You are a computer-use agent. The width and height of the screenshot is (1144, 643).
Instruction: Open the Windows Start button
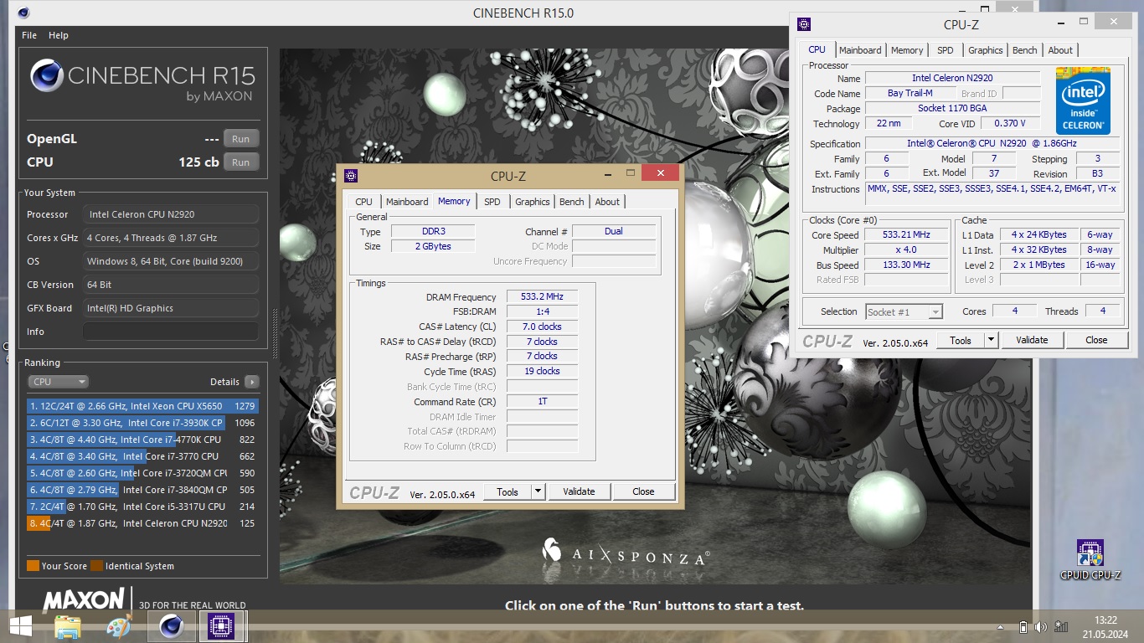(x=20, y=626)
